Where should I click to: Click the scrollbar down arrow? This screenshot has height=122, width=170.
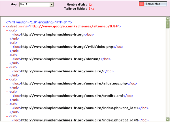[x=168, y=120]
